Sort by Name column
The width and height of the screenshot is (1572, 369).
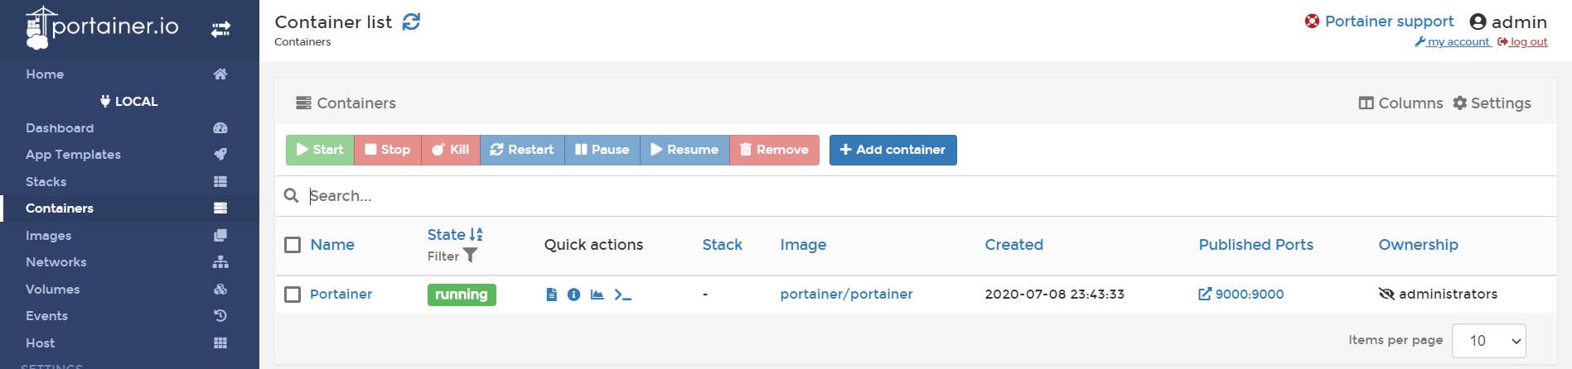coord(332,245)
